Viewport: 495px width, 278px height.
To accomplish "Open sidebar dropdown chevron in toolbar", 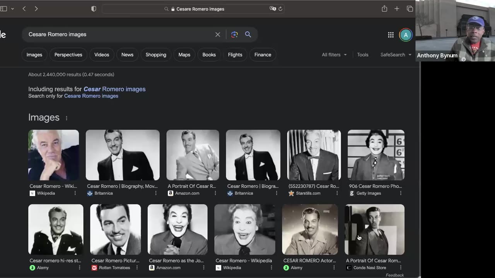I will click(12, 8).
